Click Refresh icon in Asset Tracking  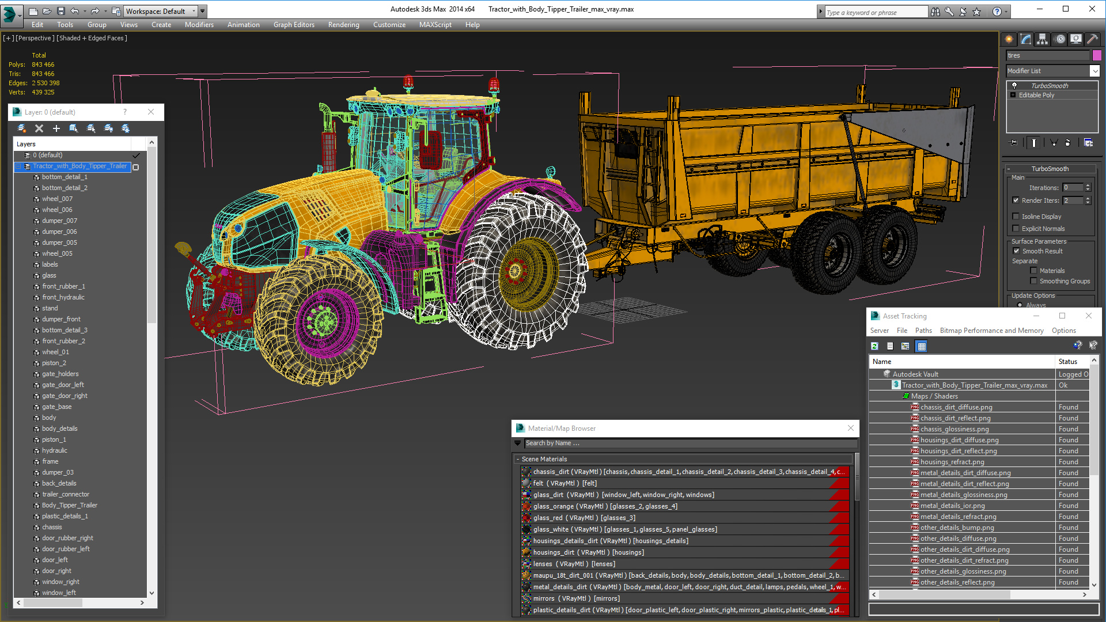(874, 346)
